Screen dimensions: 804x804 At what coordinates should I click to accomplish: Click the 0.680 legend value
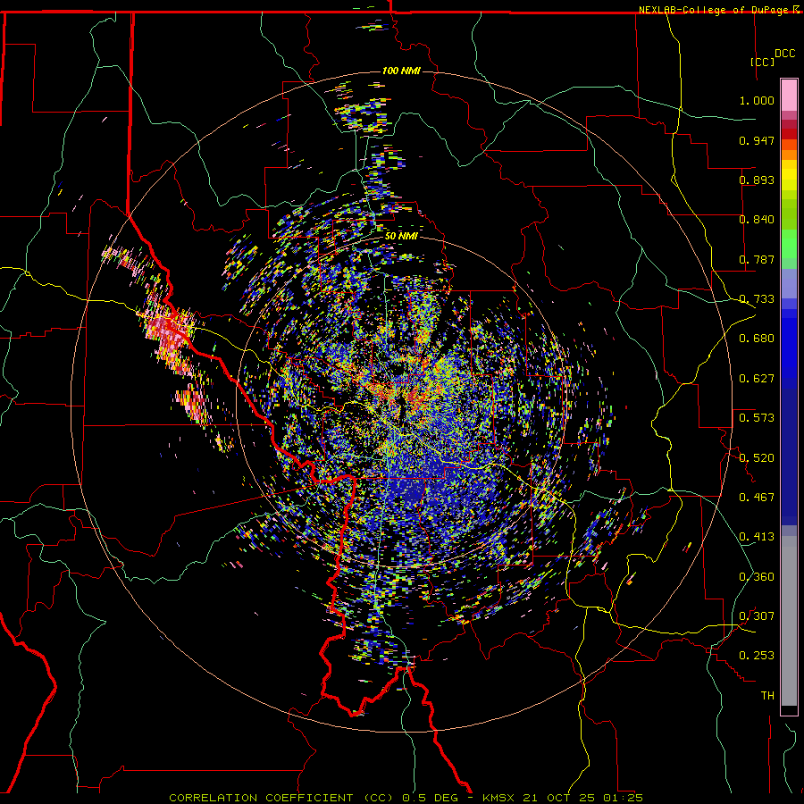click(757, 339)
